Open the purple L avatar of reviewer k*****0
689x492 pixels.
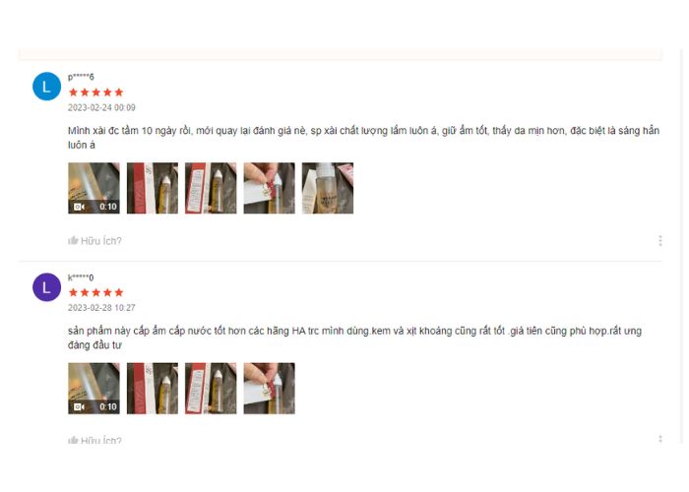(x=46, y=287)
